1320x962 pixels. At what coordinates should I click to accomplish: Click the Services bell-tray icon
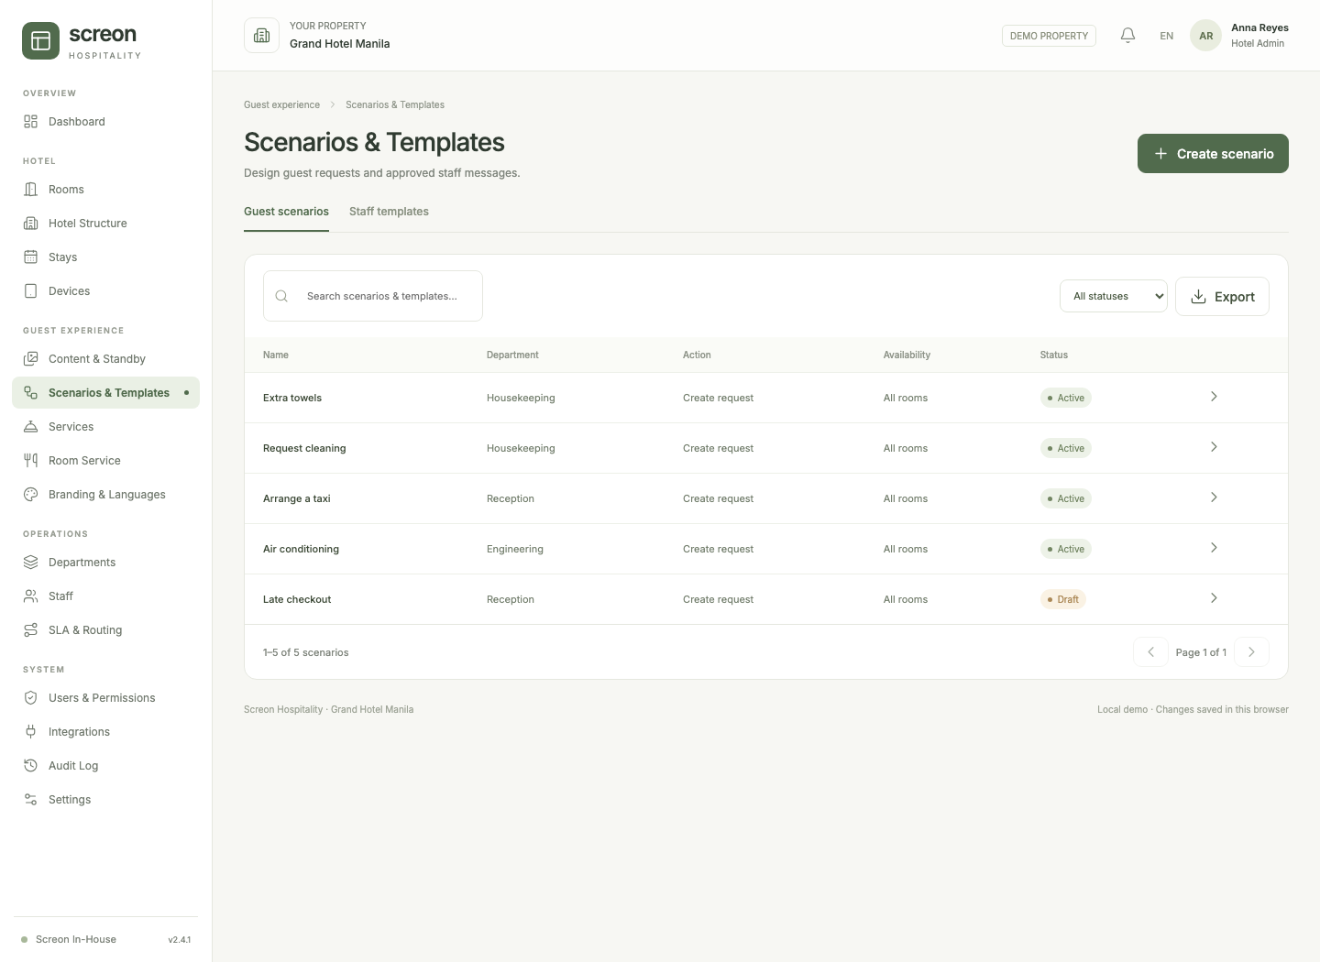30,427
